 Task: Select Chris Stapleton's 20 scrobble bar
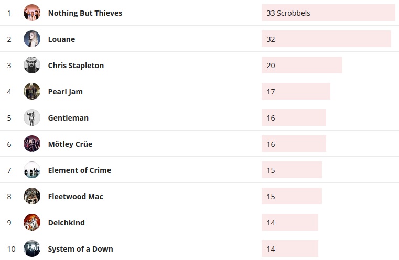[x=302, y=65]
